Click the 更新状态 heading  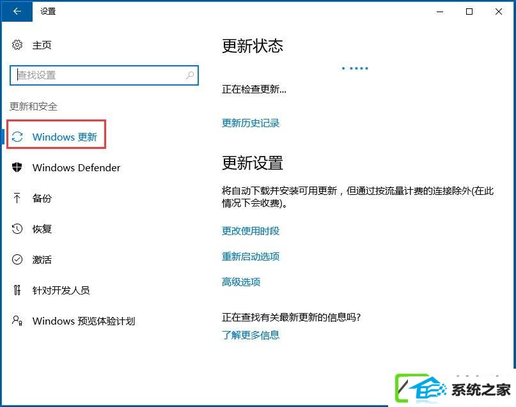click(253, 46)
